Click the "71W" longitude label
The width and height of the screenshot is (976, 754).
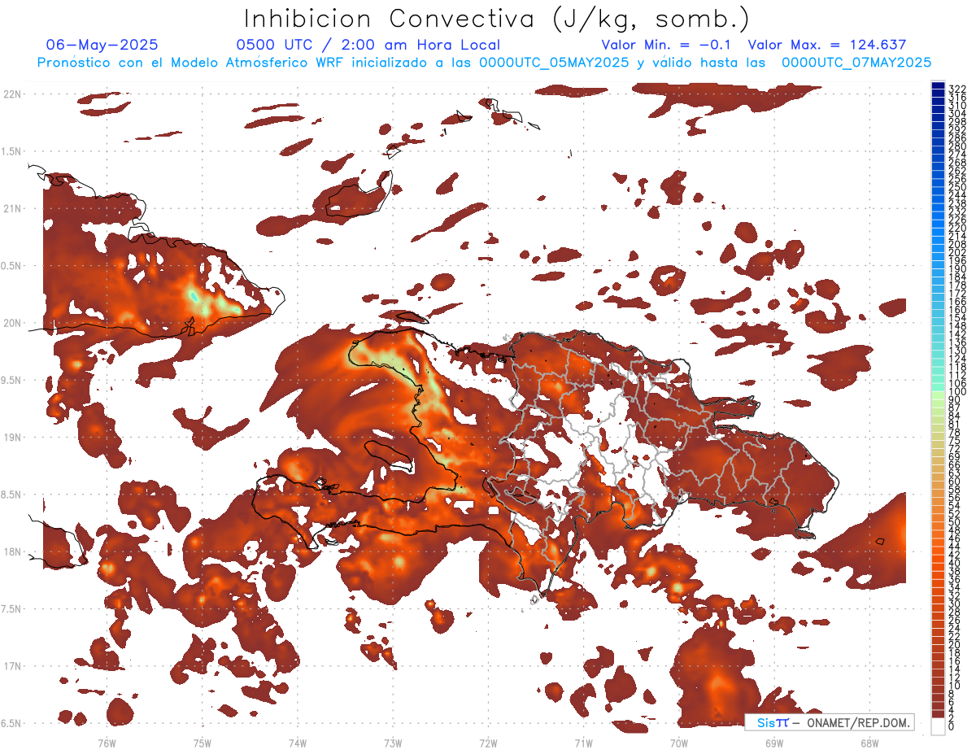pyautogui.click(x=583, y=743)
